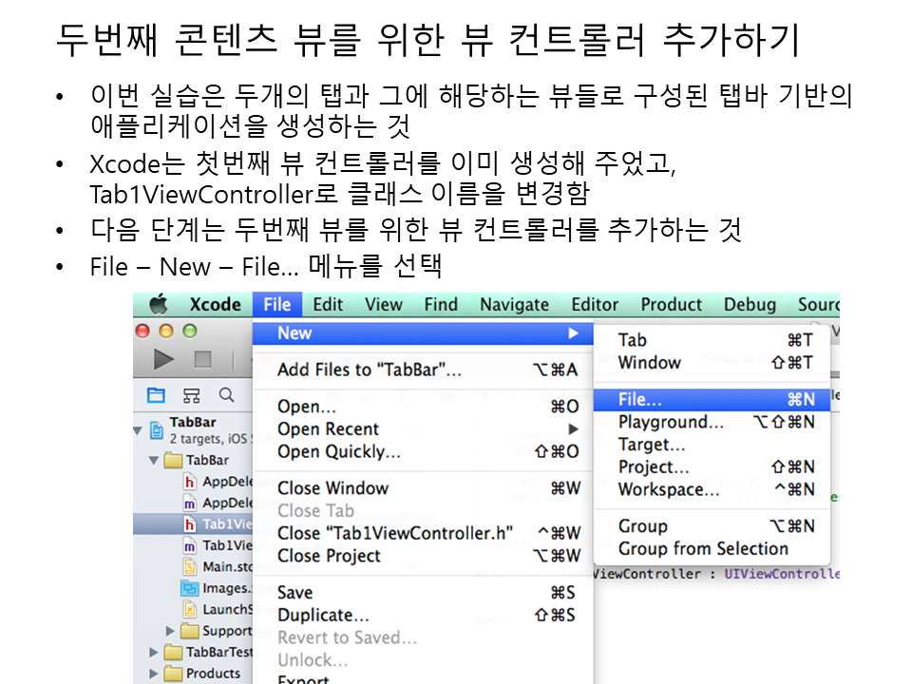Click Playground... in the New submenu
Image resolution: width=912 pixels, height=684 pixels.
coord(671,422)
